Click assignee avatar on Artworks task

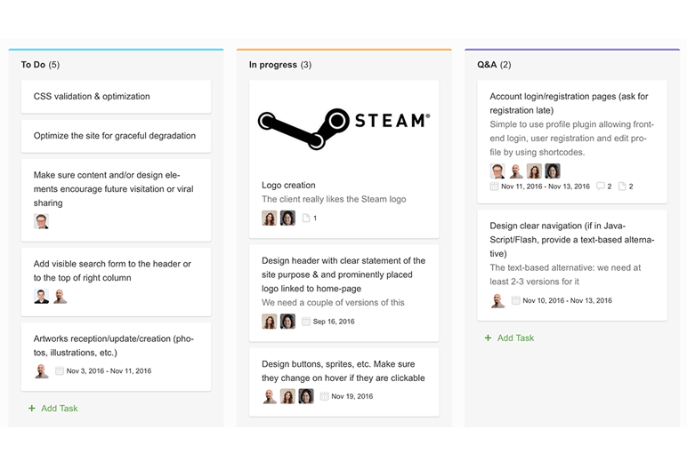(41, 371)
